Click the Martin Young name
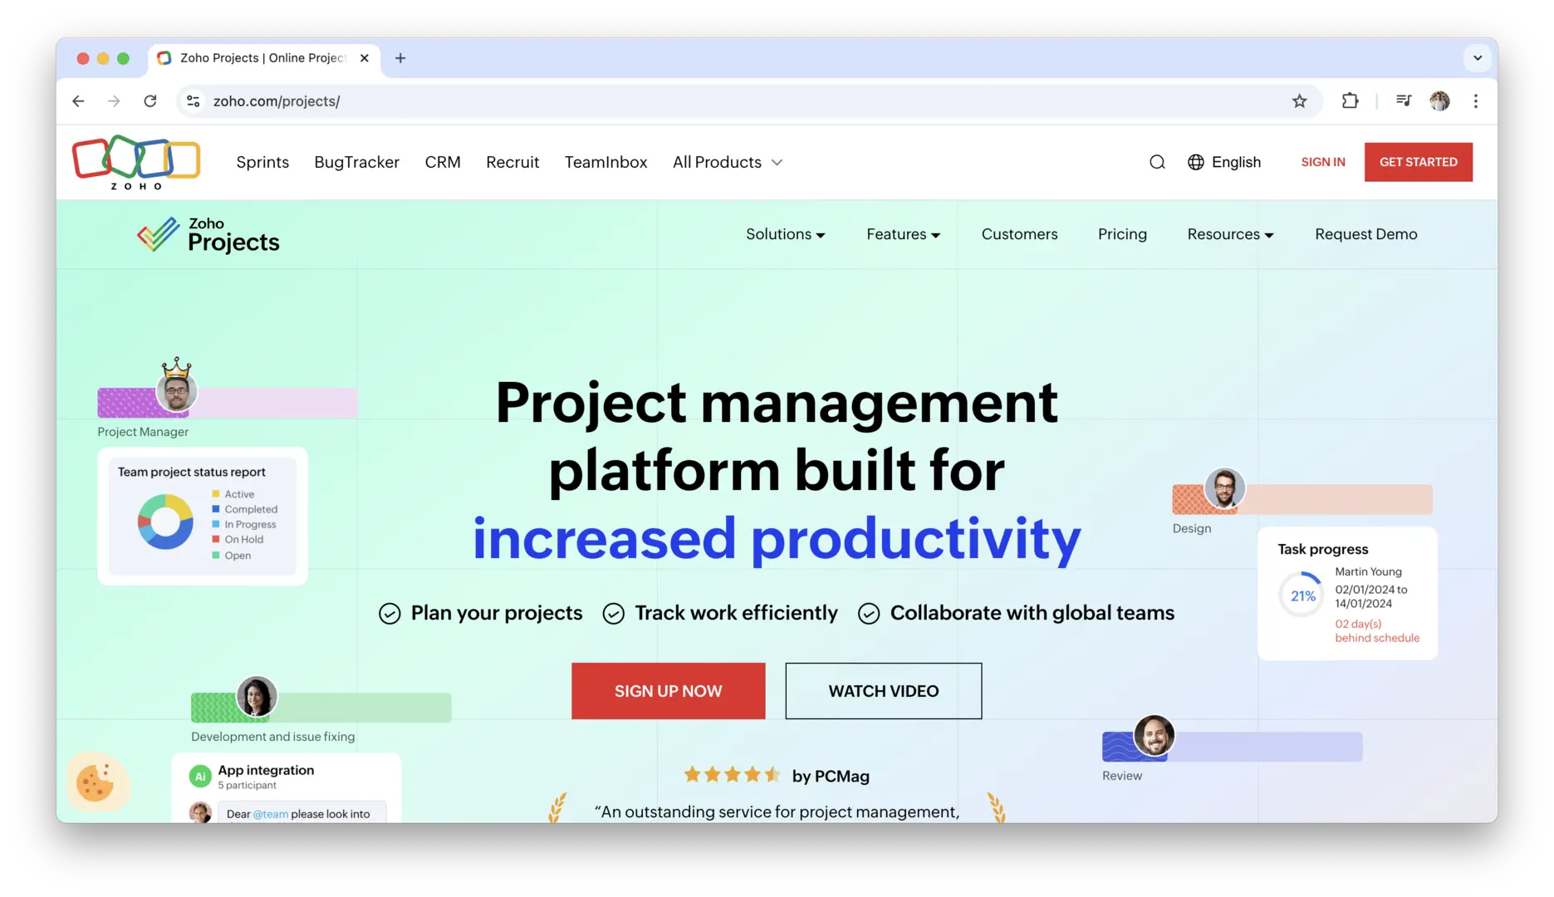The image size is (1554, 897). (x=1368, y=571)
